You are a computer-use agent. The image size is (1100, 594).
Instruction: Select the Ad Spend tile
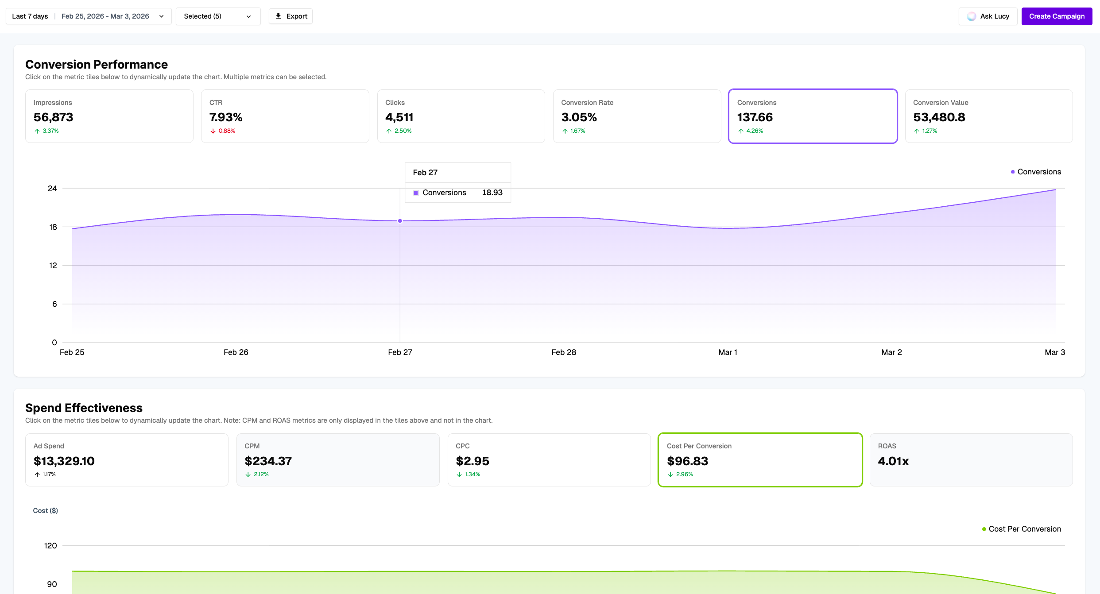click(x=127, y=460)
